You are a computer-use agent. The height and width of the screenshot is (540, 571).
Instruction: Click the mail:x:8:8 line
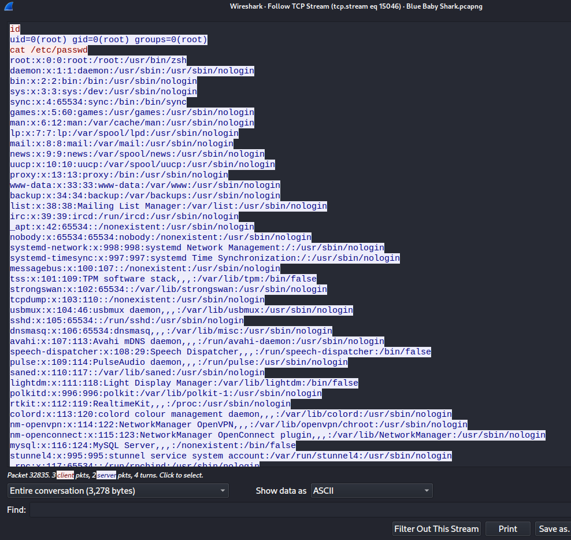(x=121, y=143)
